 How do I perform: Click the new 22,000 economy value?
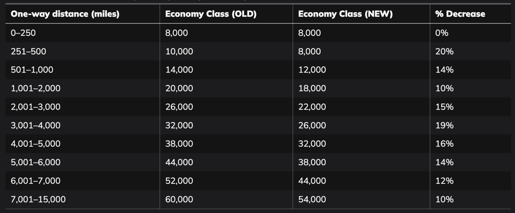312,107
